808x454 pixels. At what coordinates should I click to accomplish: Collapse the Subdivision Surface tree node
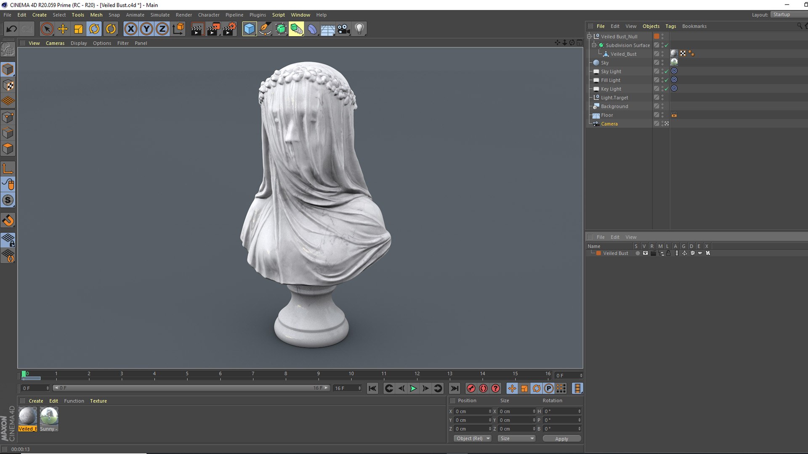tap(594, 45)
